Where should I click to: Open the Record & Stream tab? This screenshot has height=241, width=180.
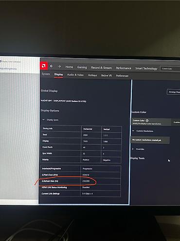(101, 67)
